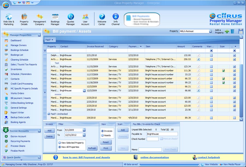The width and height of the screenshot is (246, 167).
Task: Click the delete property trash icon
Action: pos(233,31)
